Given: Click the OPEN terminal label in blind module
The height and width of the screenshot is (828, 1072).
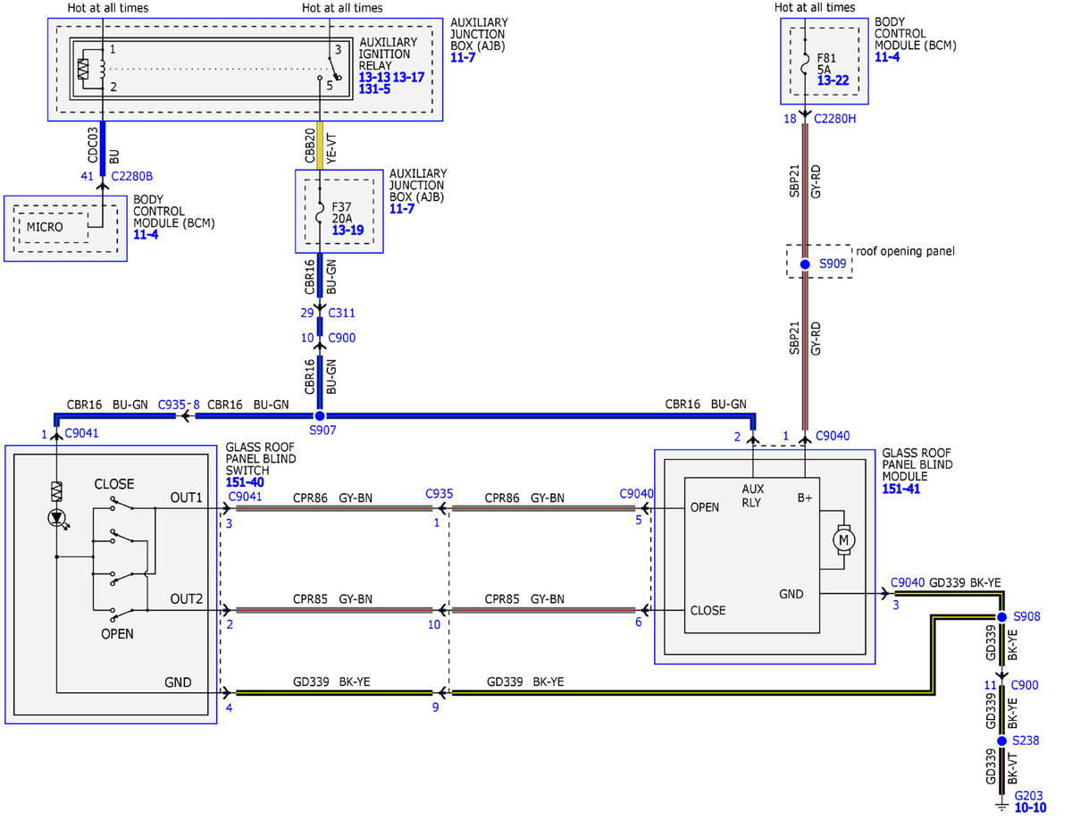Looking at the screenshot, I should [705, 507].
